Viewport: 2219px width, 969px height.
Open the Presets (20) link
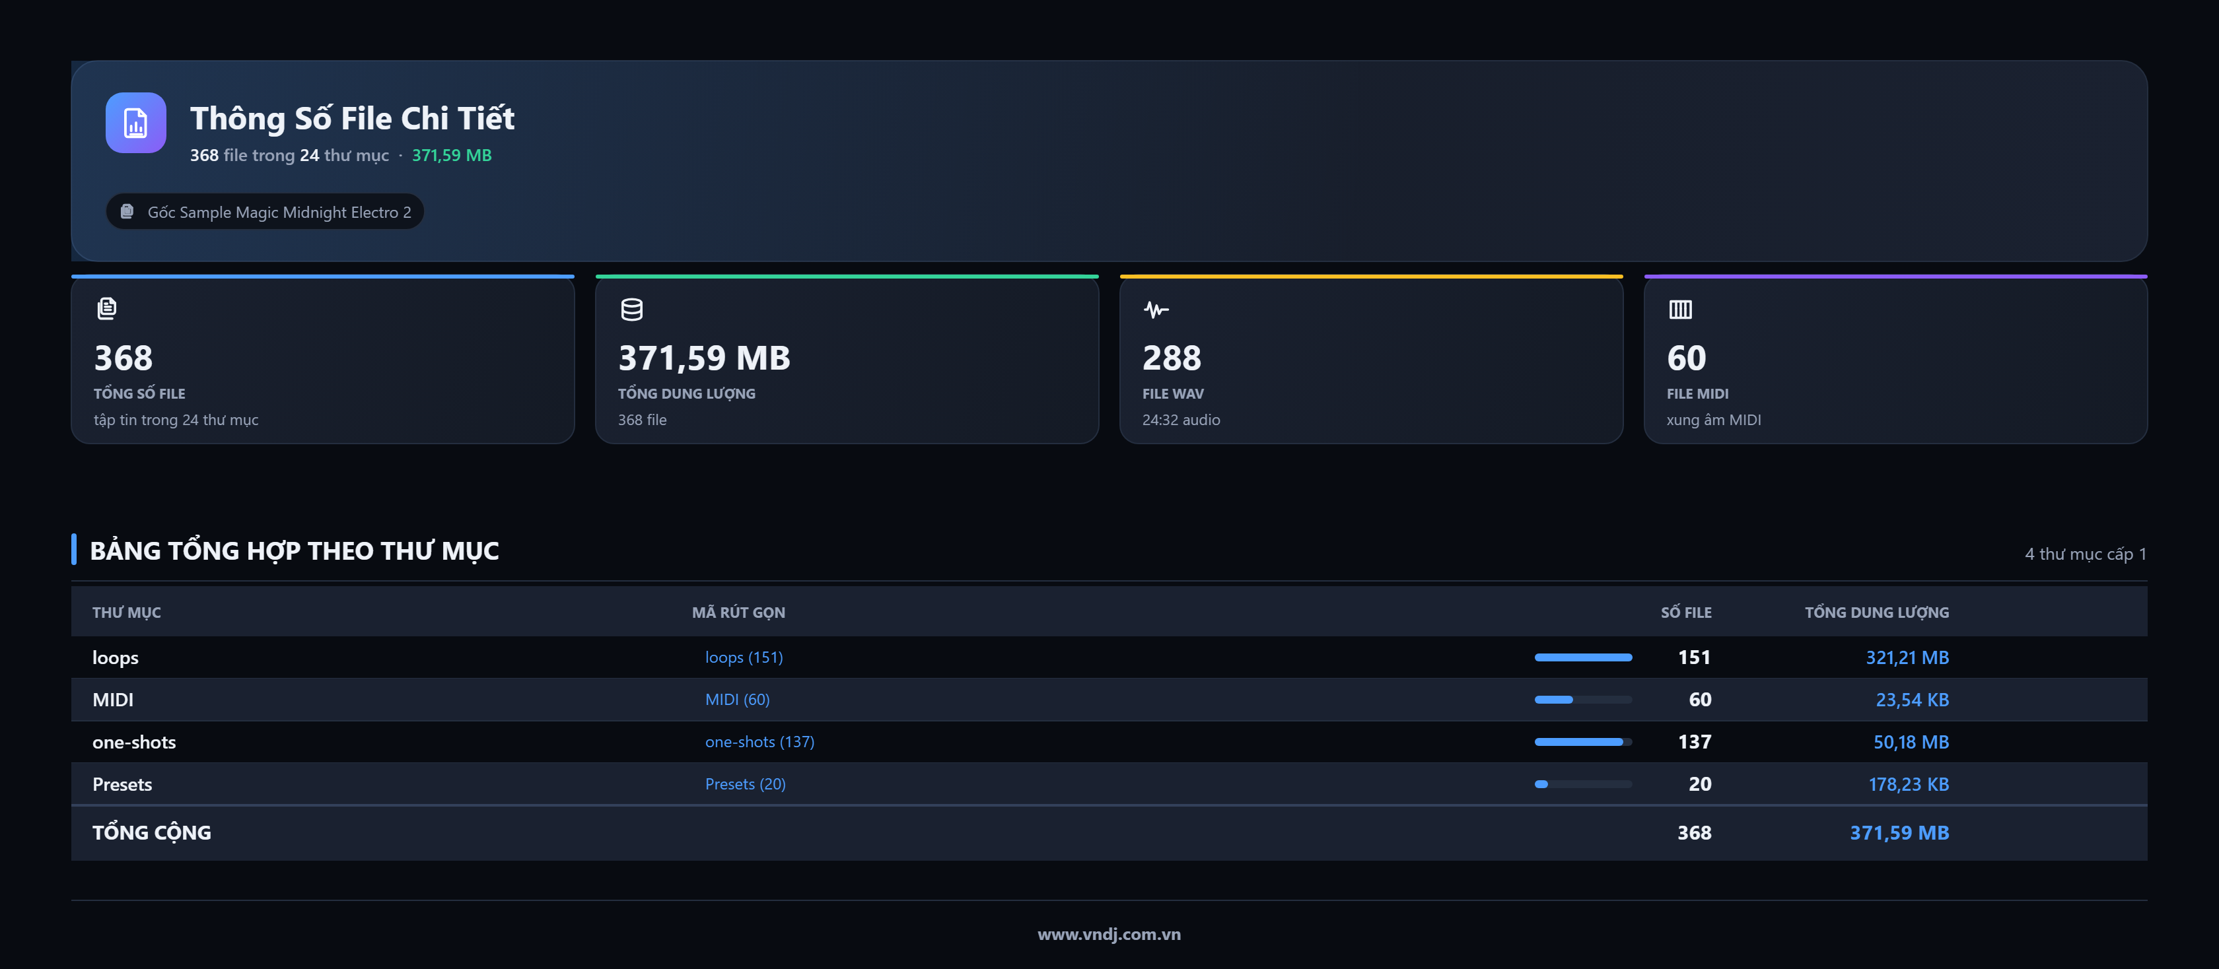745,784
